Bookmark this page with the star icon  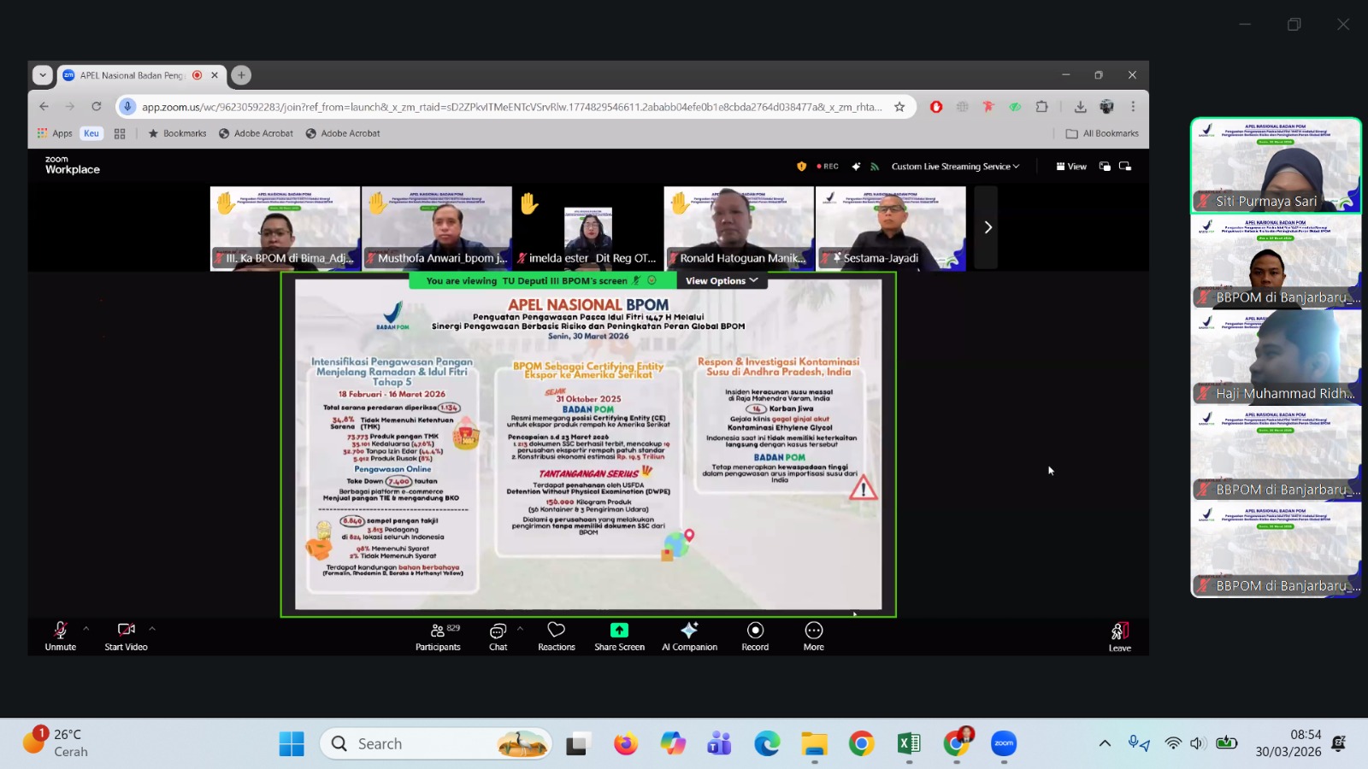pos(899,107)
